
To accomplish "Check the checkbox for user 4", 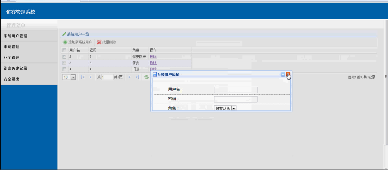I will (64, 69).
